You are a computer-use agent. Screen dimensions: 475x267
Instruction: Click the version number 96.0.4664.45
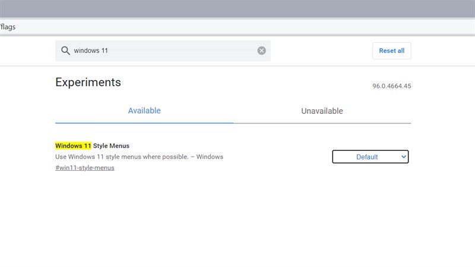[x=392, y=86]
